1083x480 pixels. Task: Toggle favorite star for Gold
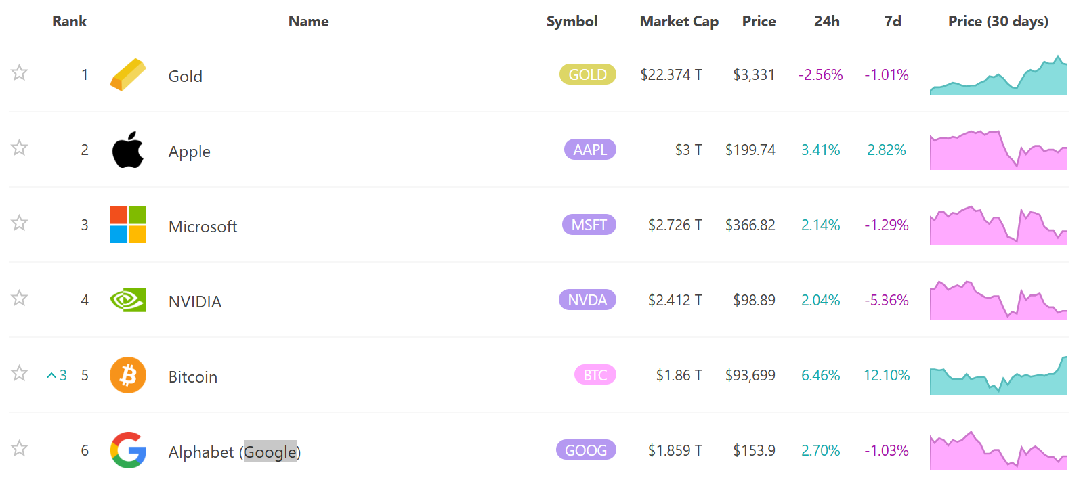tap(20, 72)
